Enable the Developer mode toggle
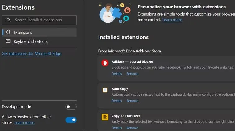Viewport: 235px width, 131px height. [71, 107]
